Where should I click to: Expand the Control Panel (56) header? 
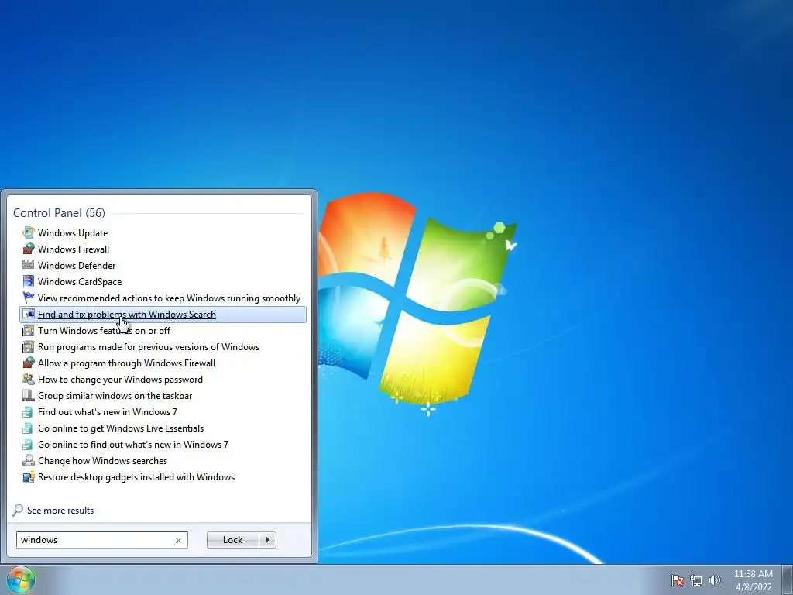[x=59, y=212]
